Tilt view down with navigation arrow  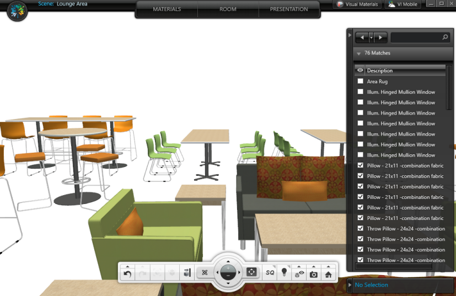228,283
